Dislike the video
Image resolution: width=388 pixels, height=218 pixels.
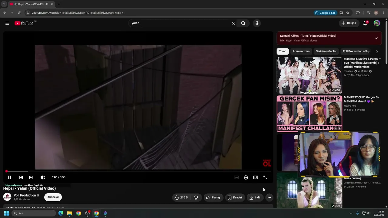tap(196, 197)
